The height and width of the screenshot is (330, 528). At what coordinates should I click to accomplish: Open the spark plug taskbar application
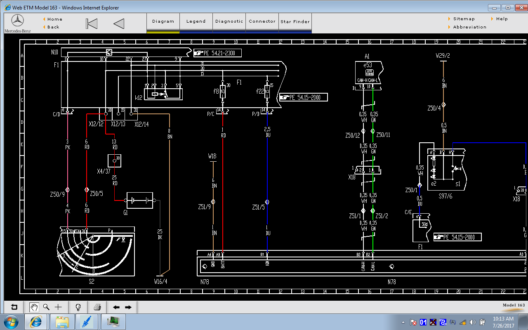87,321
